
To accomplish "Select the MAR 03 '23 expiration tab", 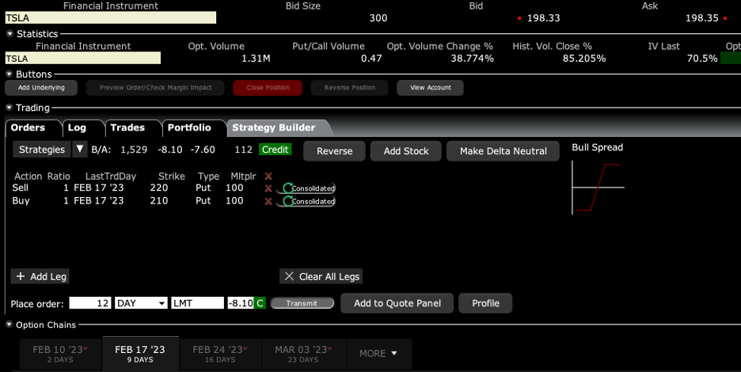I will point(303,354).
